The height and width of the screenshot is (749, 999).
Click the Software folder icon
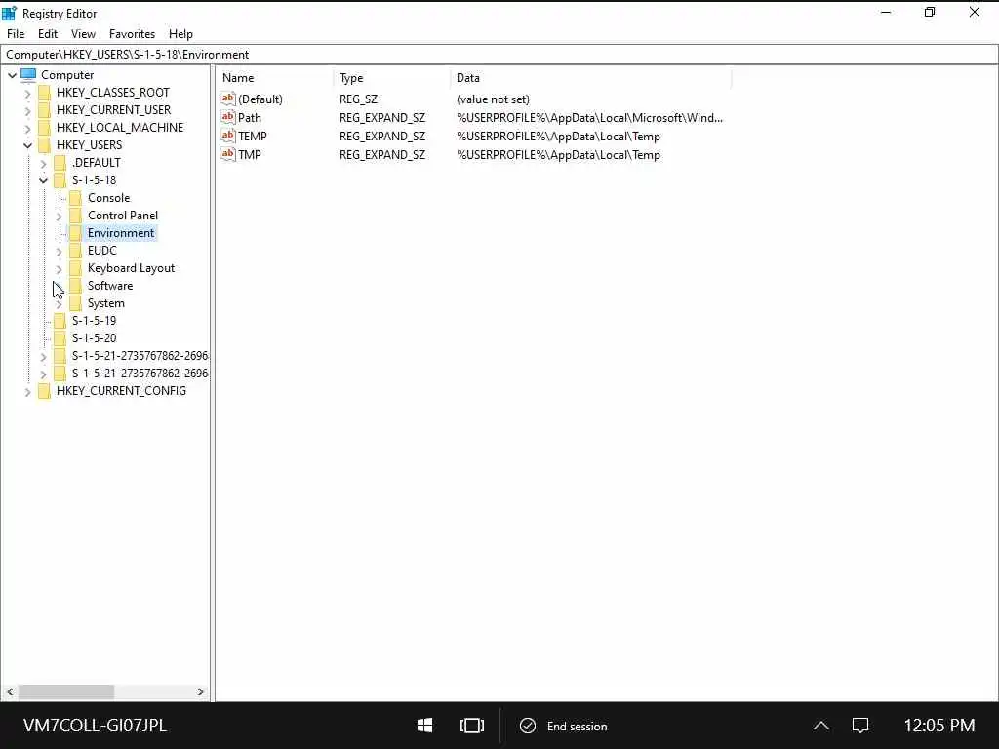[x=75, y=286]
